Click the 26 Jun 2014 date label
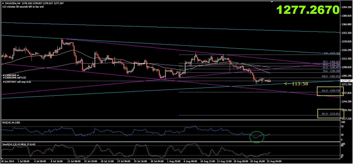353x164 pixels. click(7, 161)
